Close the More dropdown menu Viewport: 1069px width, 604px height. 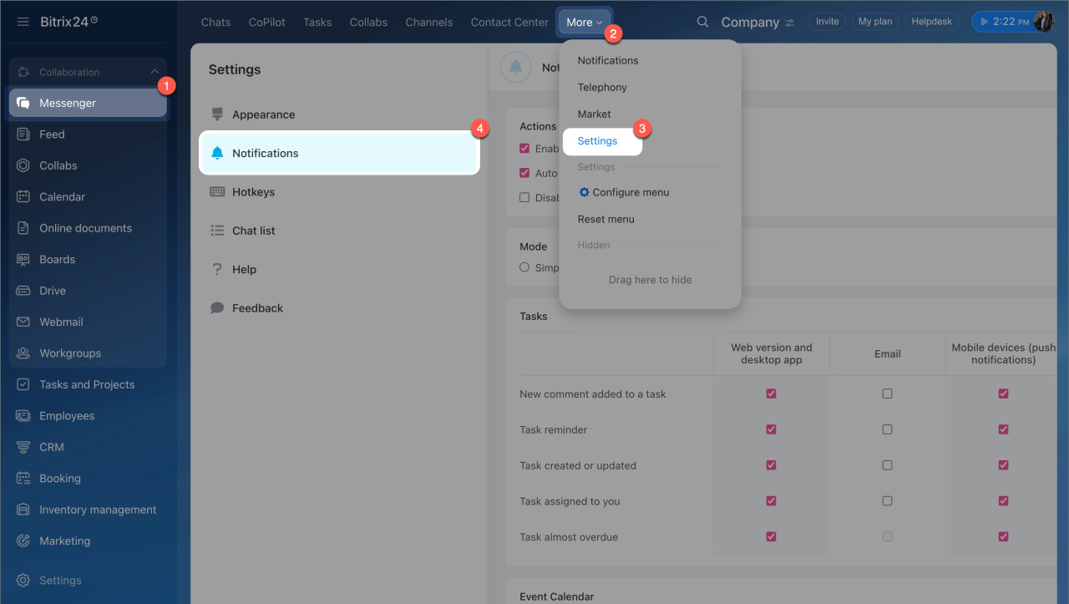click(x=584, y=23)
